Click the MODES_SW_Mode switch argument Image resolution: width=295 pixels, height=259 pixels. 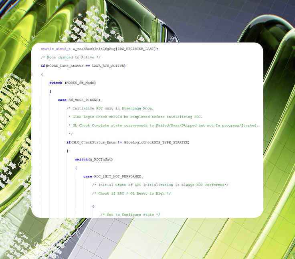[81, 83]
